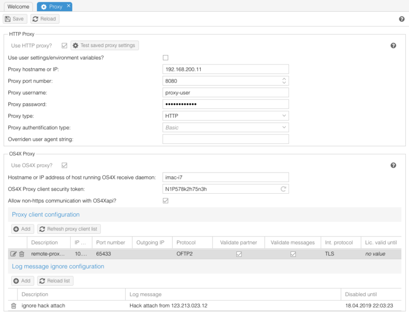
Task: Click the edit icon for remote-proxy row
Action: (14, 254)
